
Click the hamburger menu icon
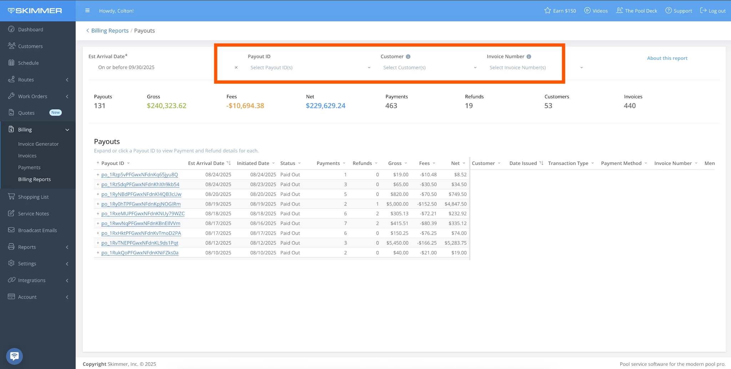point(87,11)
